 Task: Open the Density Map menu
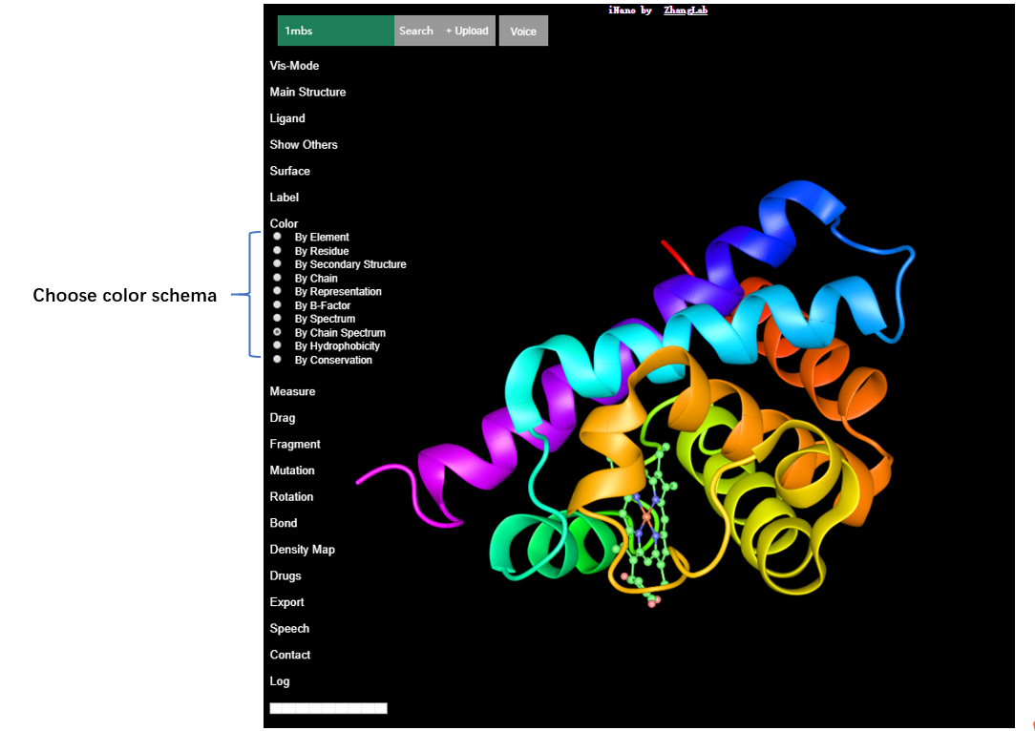click(x=302, y=550)
